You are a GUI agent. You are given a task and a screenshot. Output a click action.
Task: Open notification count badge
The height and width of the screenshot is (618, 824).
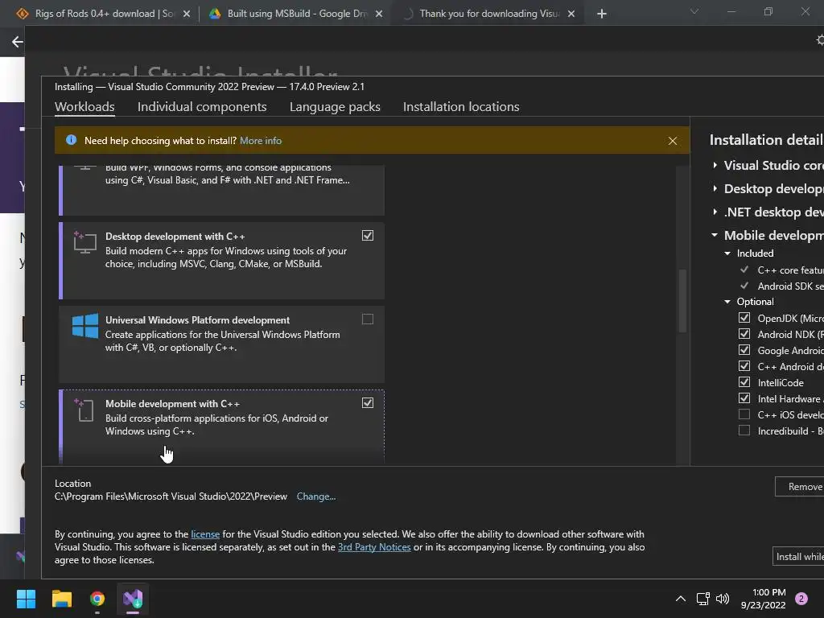[x=801, y=599]
